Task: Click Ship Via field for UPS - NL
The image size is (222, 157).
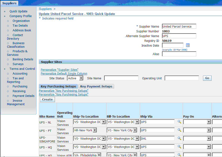Action: [158, 122]
